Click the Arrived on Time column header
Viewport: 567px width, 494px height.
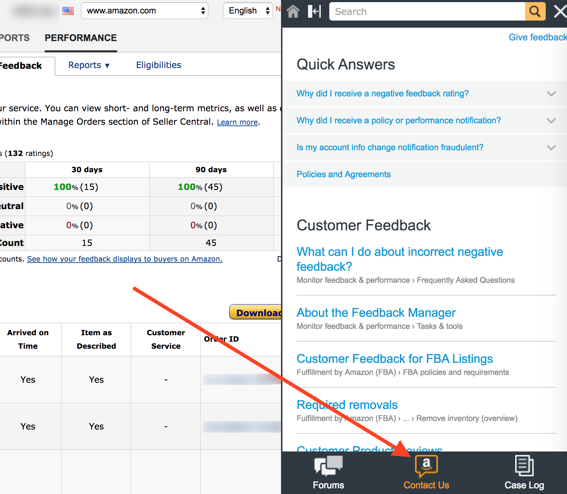pos(28,339)
